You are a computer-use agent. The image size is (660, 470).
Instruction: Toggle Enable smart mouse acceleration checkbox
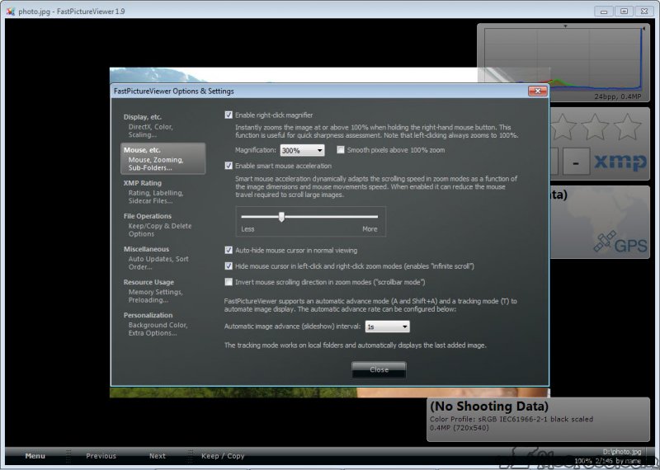pos(229,166)
